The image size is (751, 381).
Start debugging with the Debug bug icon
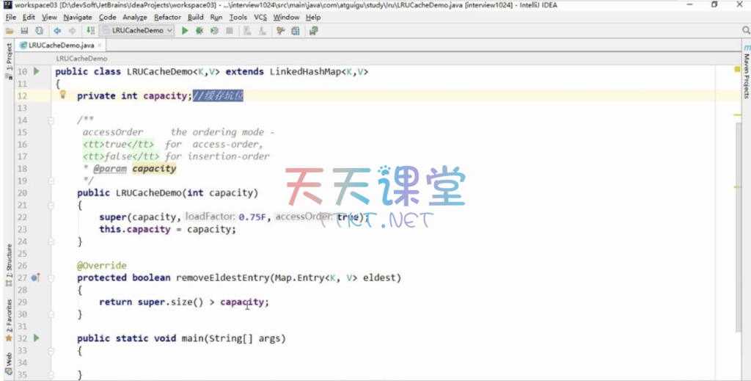point(199,31)
